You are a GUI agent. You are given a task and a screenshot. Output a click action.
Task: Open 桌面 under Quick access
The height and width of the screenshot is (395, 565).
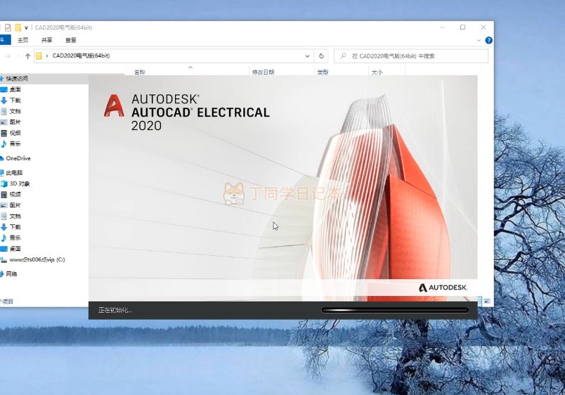(x=15, y=89)
